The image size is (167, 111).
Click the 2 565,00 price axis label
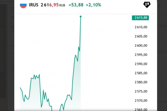pos(141,110)
